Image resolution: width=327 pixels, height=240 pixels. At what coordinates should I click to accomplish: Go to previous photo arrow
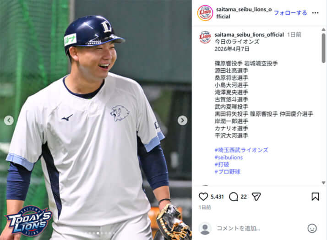coord(9,120)
